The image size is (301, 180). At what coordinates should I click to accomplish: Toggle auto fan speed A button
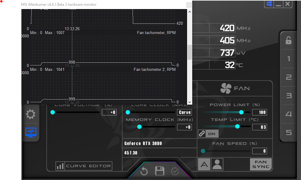click(x=204, y=164)
